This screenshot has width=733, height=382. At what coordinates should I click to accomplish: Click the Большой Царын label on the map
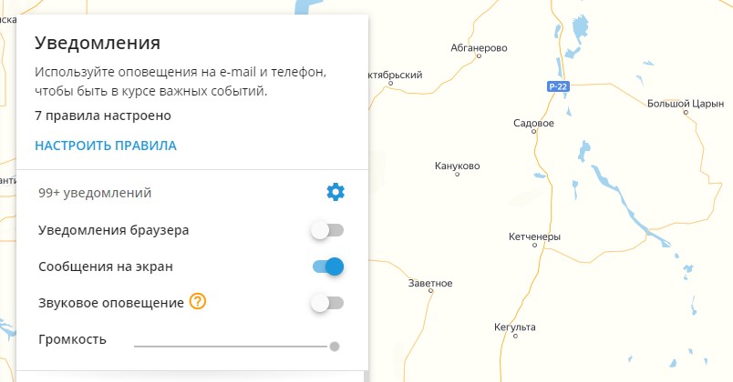pyautogui.click(x=686, y=104)
